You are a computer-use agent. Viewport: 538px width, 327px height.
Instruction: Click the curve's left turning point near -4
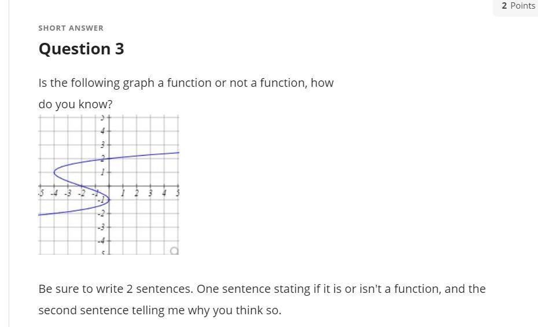point(55,172)
